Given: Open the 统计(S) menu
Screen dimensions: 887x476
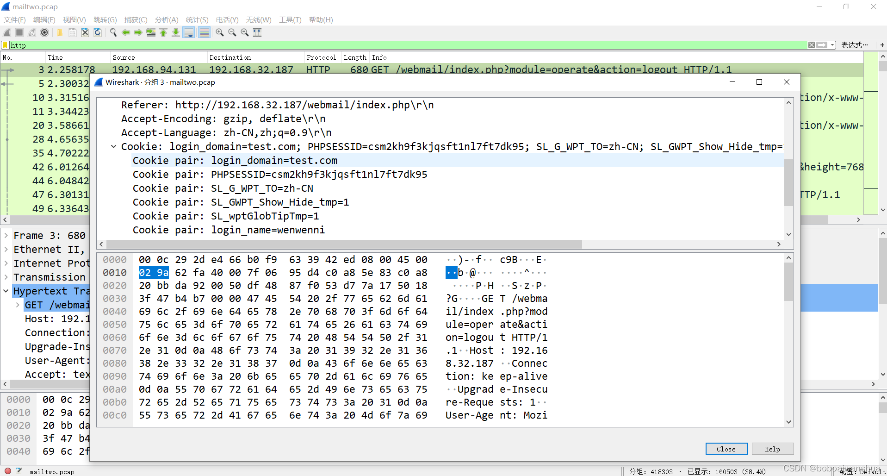Looking at the screenshot, I should 197,20.
